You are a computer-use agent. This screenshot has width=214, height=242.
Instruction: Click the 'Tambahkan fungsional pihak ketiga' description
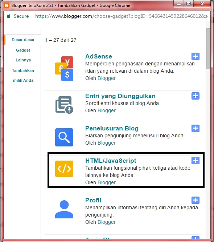tap(138, 172)
